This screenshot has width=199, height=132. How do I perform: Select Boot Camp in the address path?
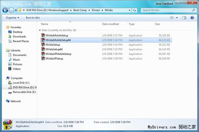pos(80,10)
